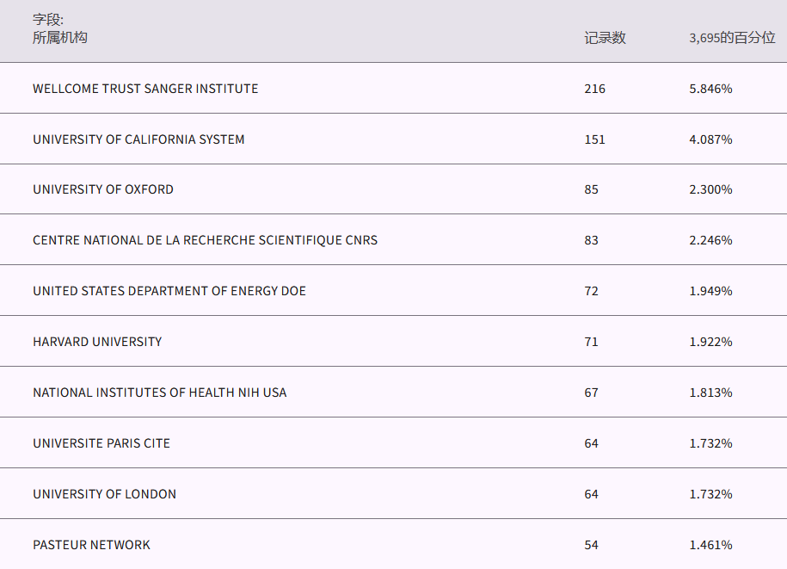This screenshot has height=569, width=787.
Task: Click UNITED STATES DEPARTMENT OF ENERGY DOE
Action: tap(169, 291)
